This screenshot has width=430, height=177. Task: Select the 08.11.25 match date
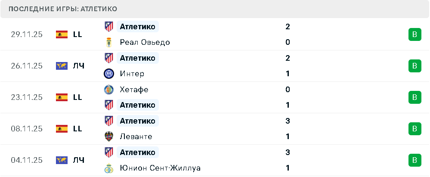(x=27, y=129)
